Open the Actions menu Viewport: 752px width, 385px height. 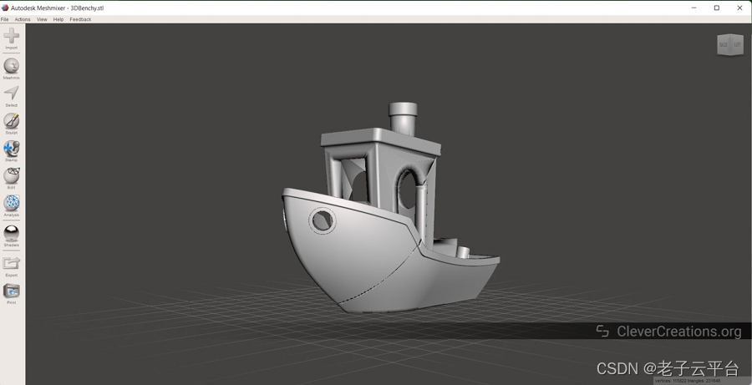[23, 20]
